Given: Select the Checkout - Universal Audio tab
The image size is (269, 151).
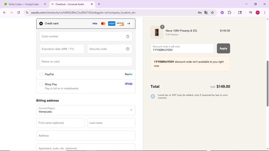Looking at the screenshot, I should pos(70,4).
